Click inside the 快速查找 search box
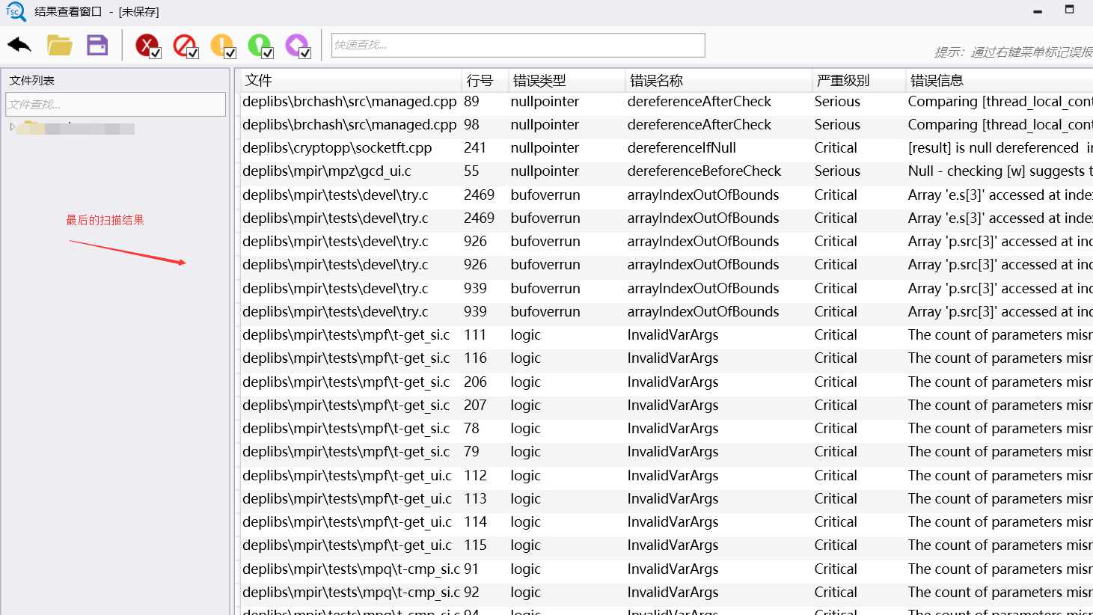 (518, 45)
